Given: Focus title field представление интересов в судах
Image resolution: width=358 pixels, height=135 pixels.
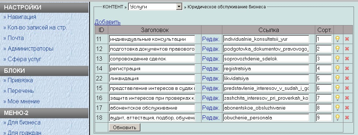Looking at the screenshot, I should 152,88.
